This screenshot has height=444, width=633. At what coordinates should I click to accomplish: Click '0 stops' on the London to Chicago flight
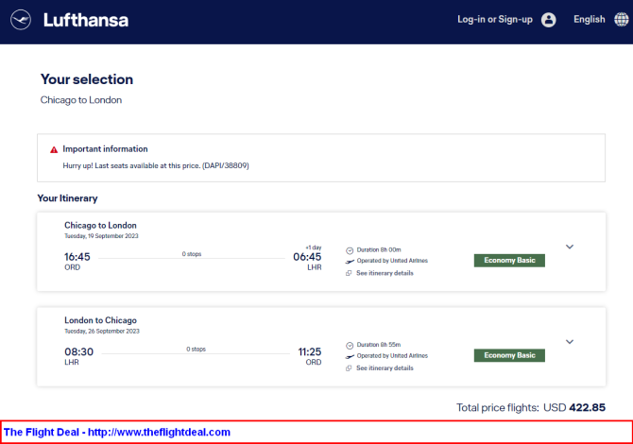[x=197, y=349]
